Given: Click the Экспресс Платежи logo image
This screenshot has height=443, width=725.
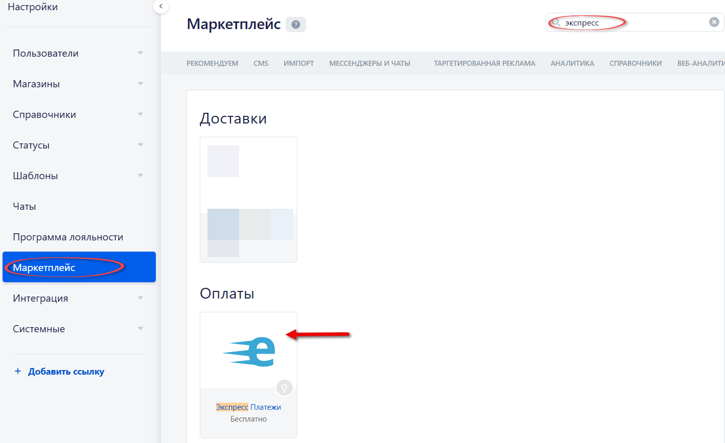Looking at the screenshot, I should click(x=248, y=351).
